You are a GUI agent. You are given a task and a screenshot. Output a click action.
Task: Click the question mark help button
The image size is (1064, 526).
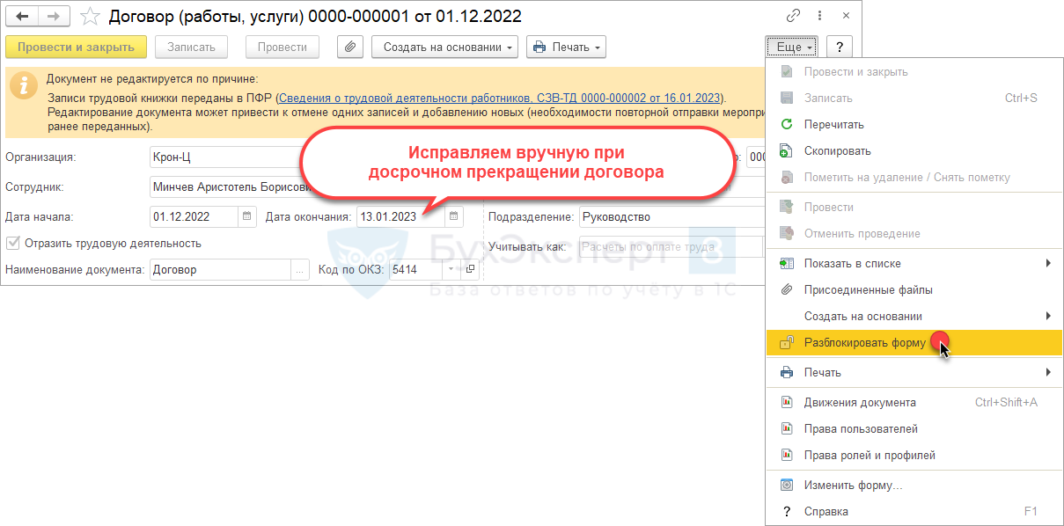point(840,47)
